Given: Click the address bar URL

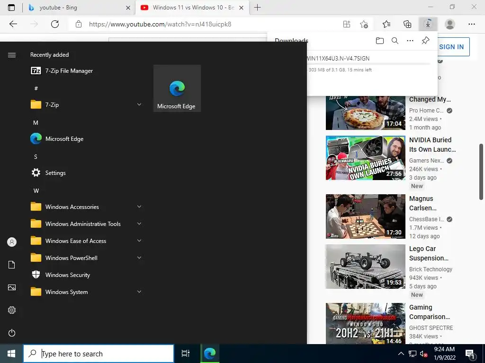Looking at the screenshot, I should (160, 24).
